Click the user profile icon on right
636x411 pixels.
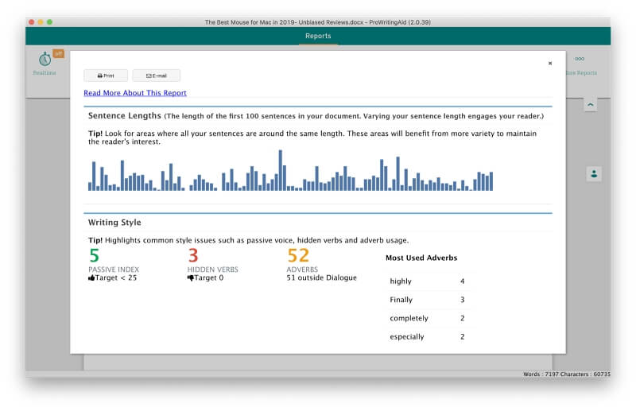click(594, 174)
